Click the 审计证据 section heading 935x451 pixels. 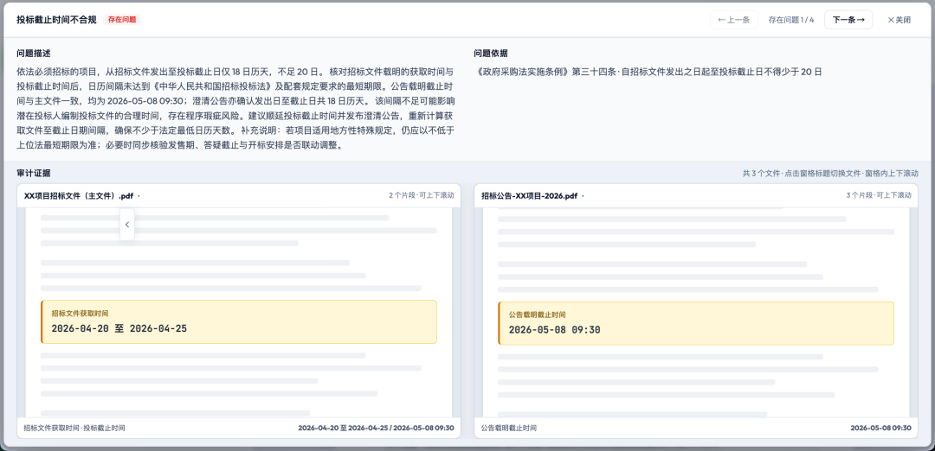tap(34, 173)
